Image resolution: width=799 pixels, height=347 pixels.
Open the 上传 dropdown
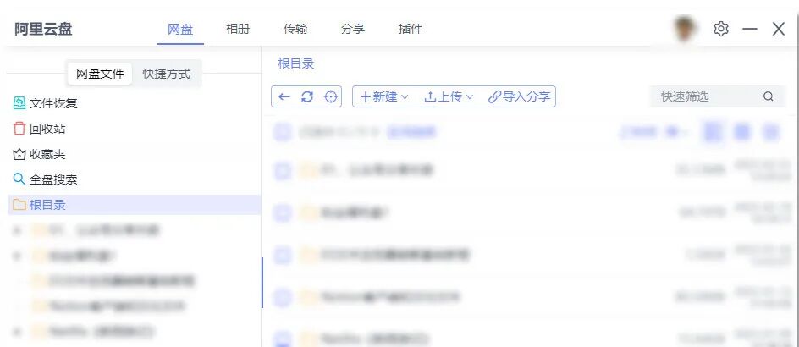pyautogui.click(x=449, y=96)
